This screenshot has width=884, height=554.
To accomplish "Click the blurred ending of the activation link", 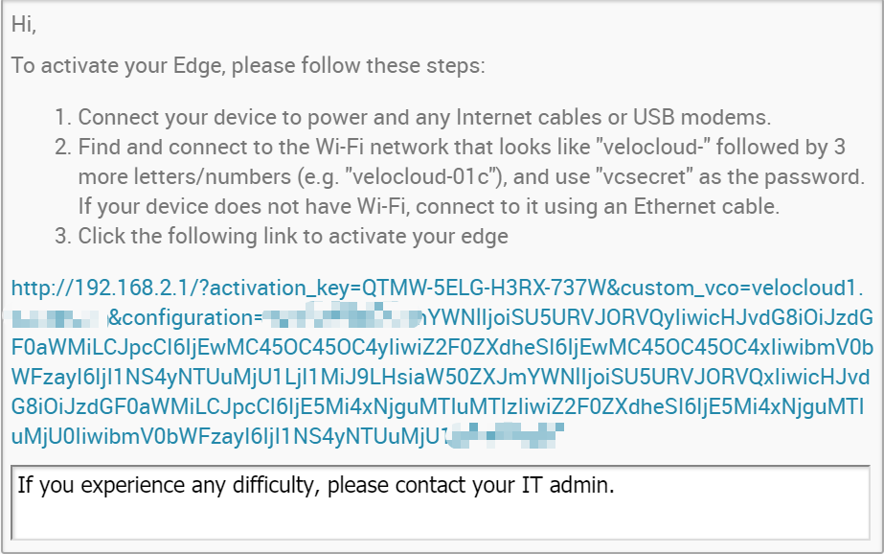I will 505,435.
